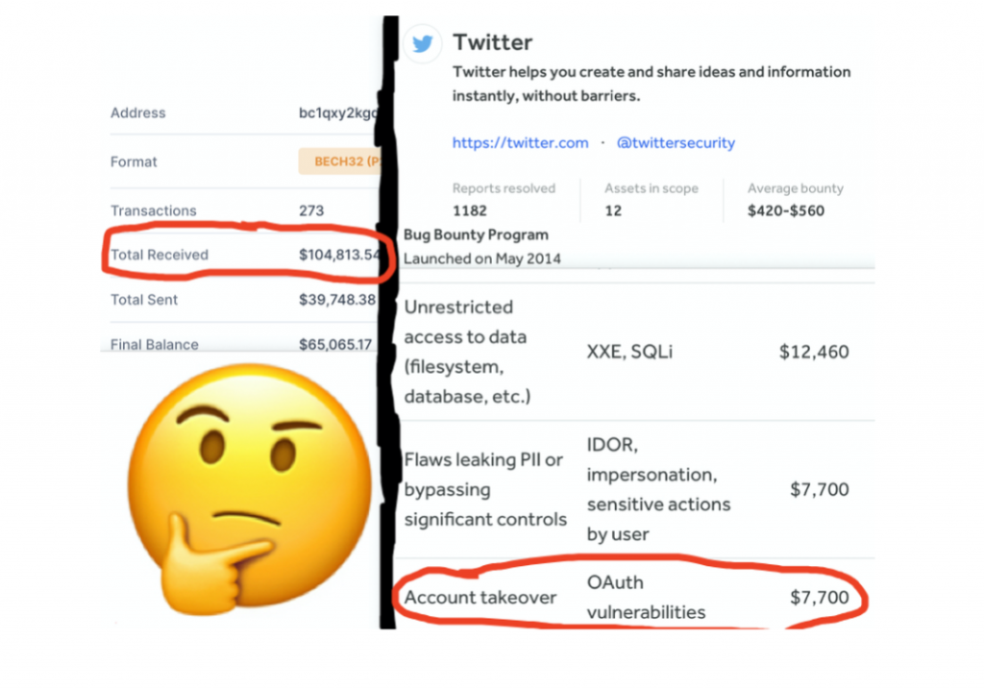Click the Bug Bounty Program label

[476, 234]
